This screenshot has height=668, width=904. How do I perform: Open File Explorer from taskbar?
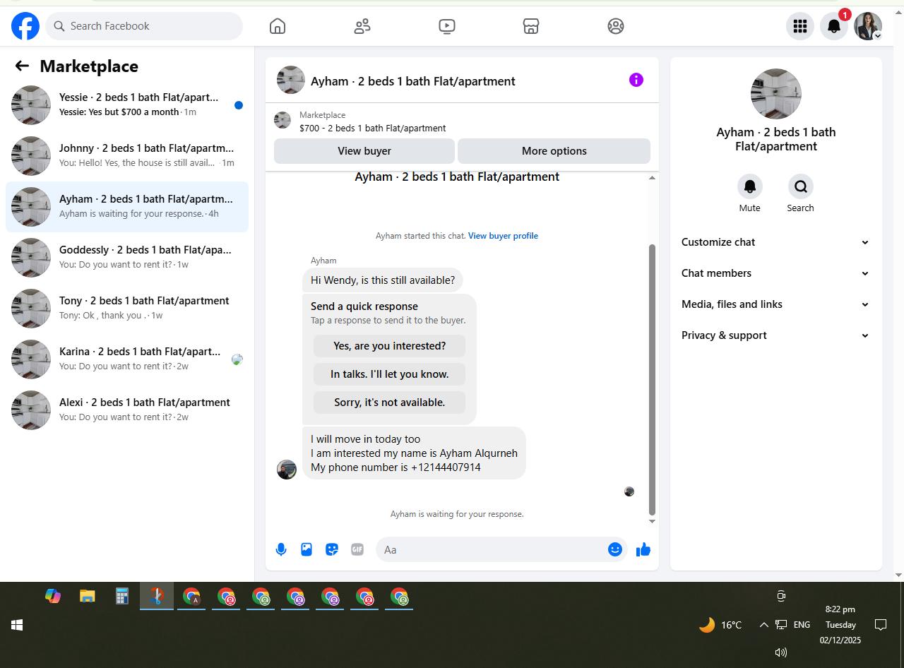(x=87, y=596)
